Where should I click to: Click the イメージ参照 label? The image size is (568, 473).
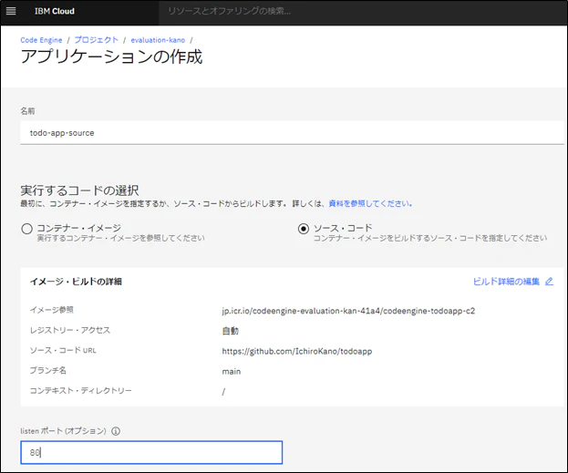(x=51, y=310)
